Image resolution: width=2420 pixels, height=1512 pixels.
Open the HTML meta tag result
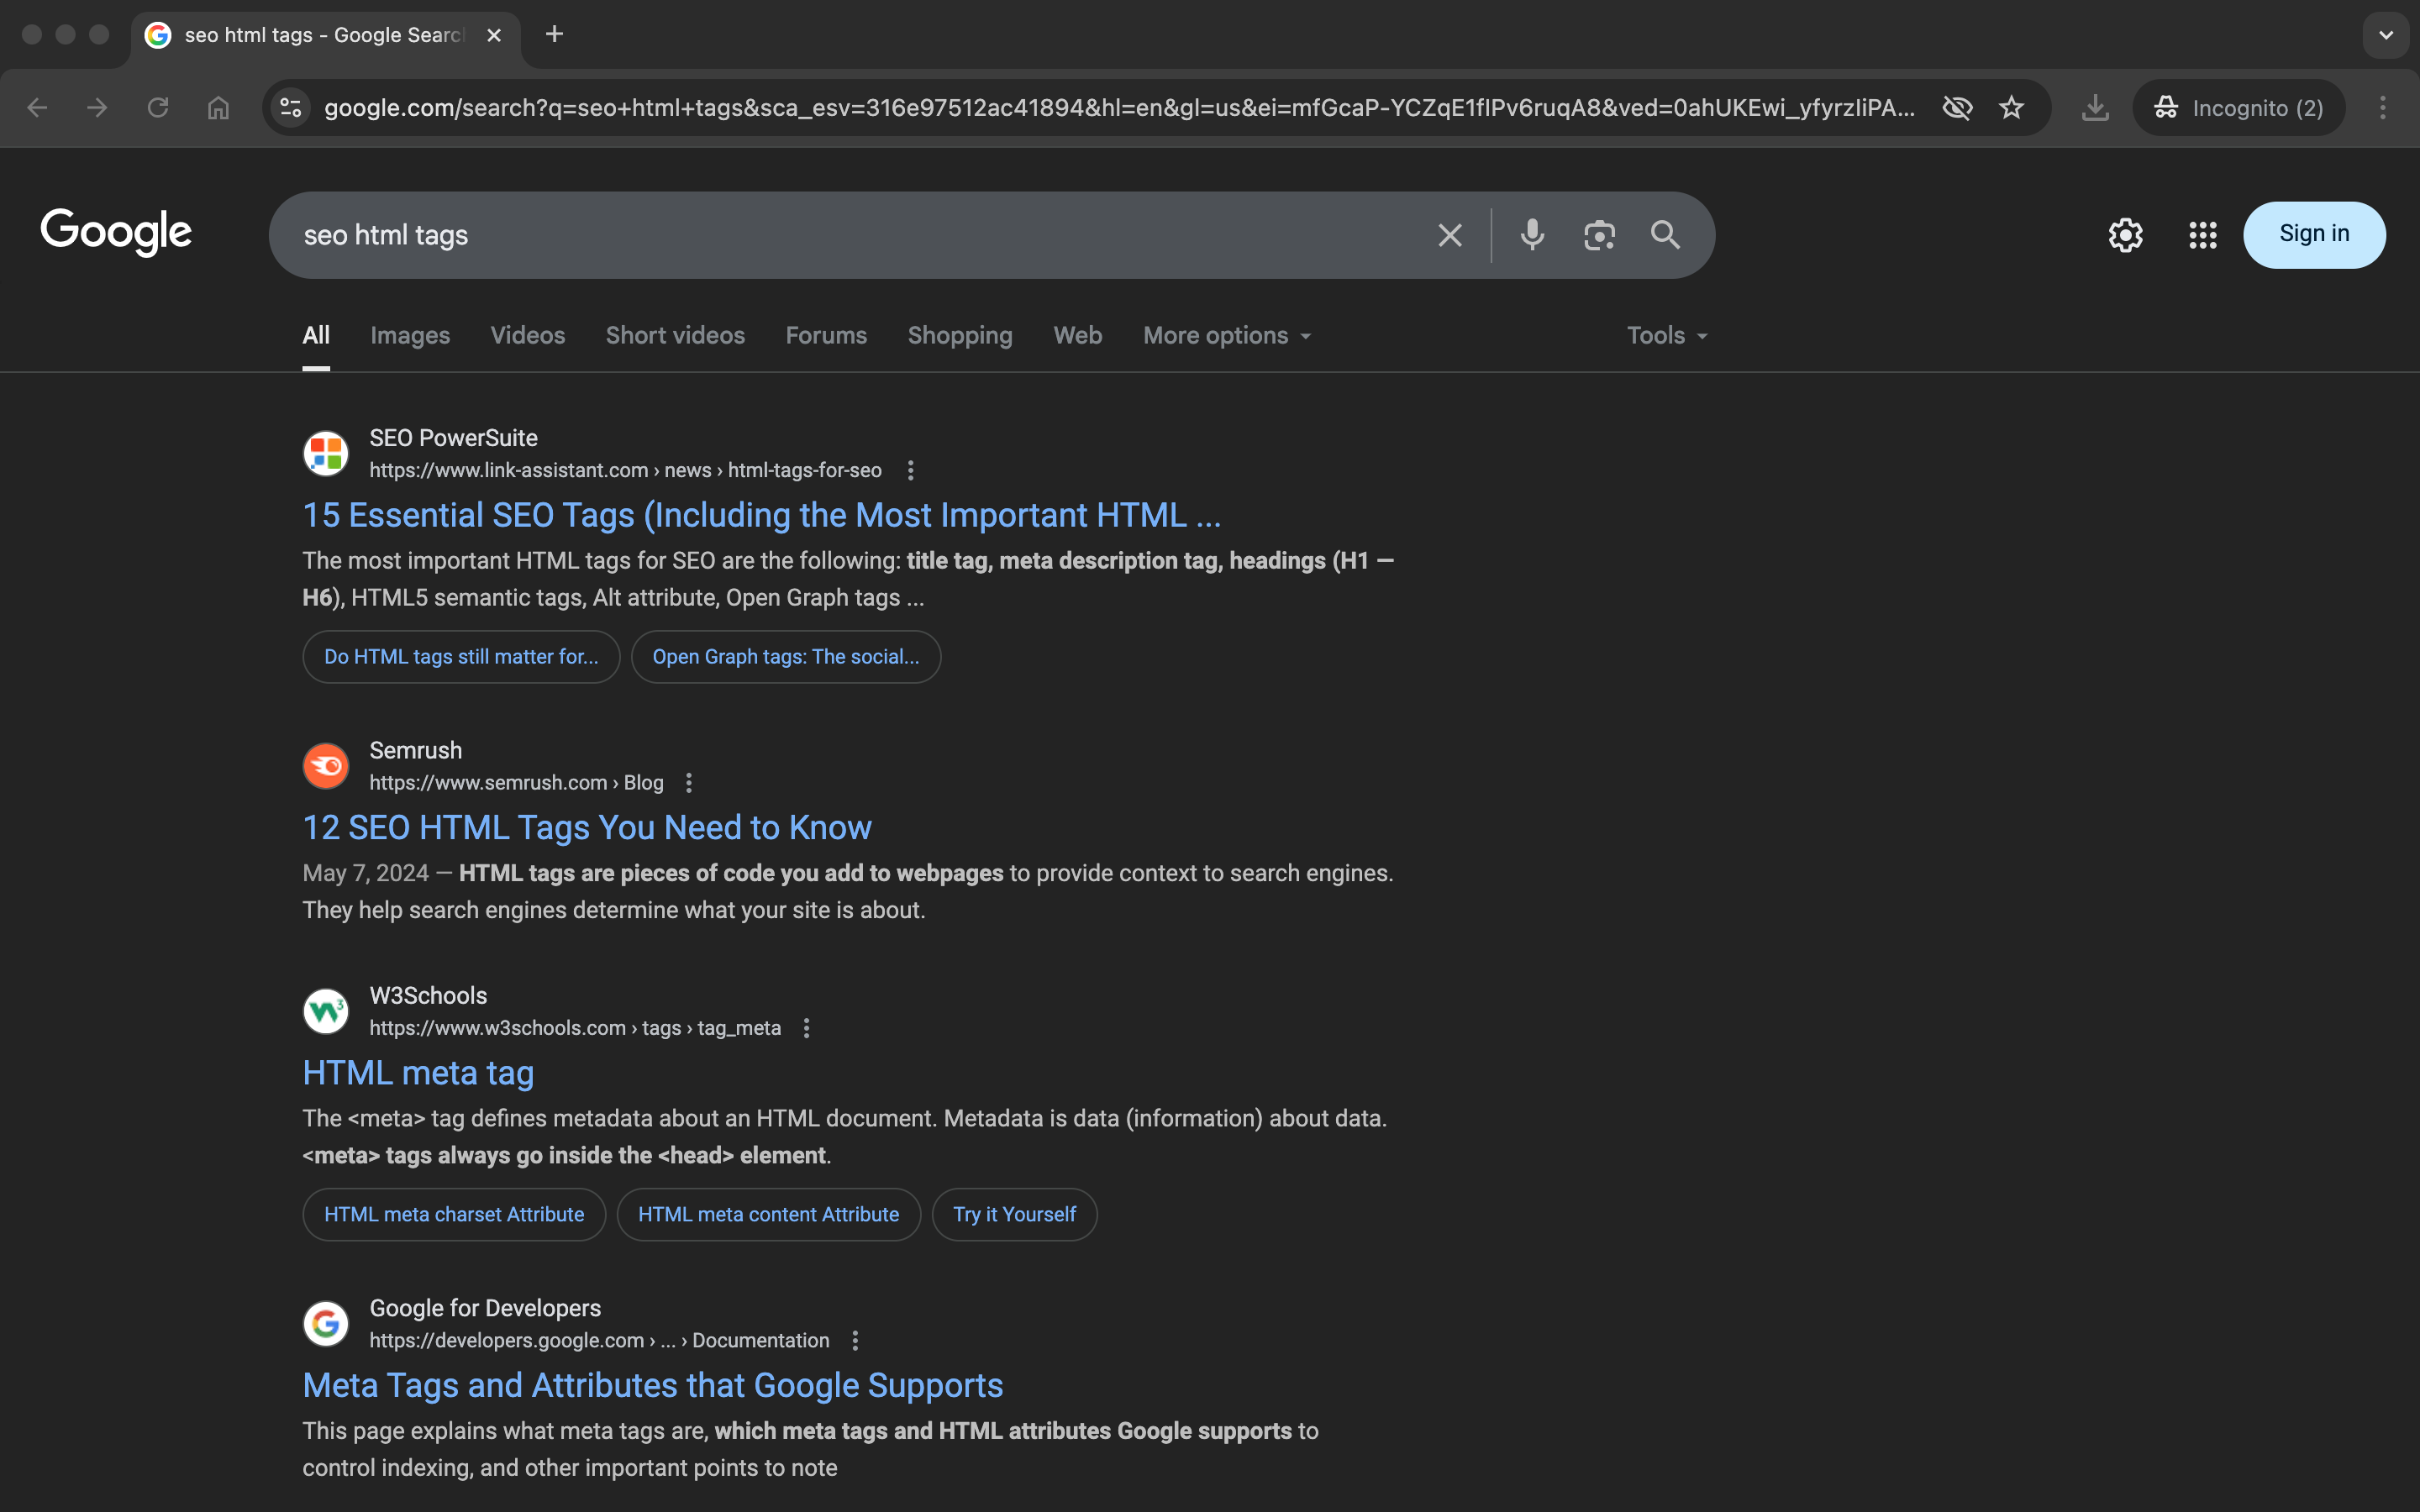pos(418,1073)
